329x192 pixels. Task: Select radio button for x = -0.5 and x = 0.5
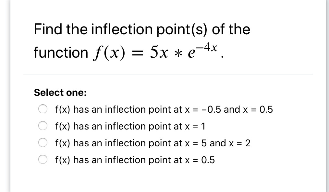pyautogui.click(x=43, y=109)
